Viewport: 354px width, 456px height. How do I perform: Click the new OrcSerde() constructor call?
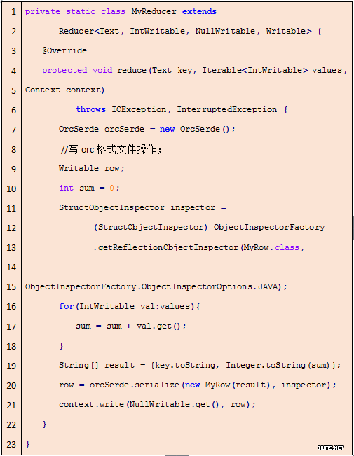[x=197, y=130]
